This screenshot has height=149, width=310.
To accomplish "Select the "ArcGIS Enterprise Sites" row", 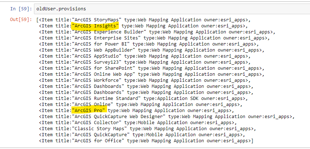I will point(154,38).
